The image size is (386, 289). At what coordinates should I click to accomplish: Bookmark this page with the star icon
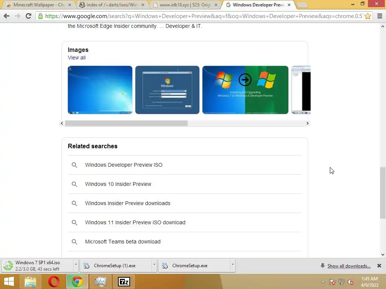[x=368, y=16]
